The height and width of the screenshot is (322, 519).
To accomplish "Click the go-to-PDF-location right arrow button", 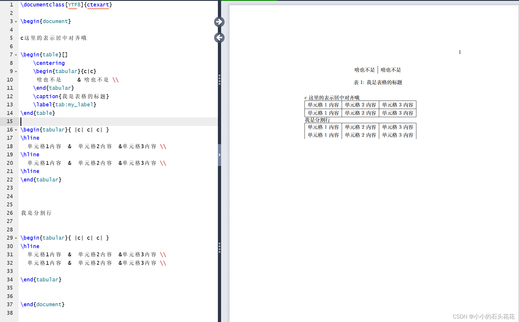I will (219, 22).
